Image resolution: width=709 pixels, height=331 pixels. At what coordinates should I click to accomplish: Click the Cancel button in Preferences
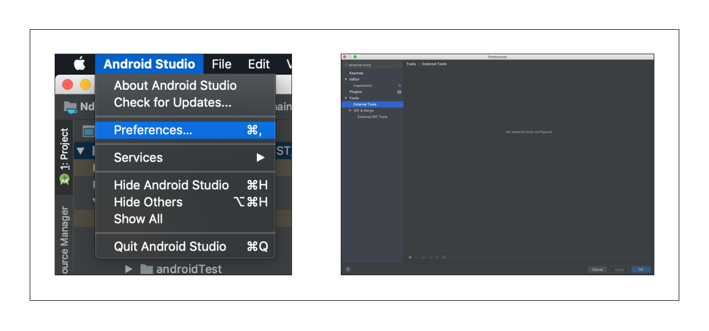tap(598, 269)
